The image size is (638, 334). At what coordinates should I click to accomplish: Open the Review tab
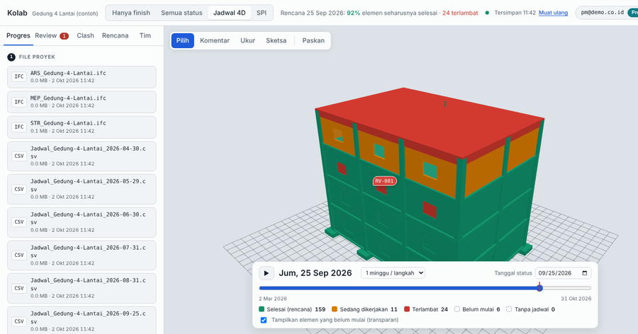(x=52, y=36)
